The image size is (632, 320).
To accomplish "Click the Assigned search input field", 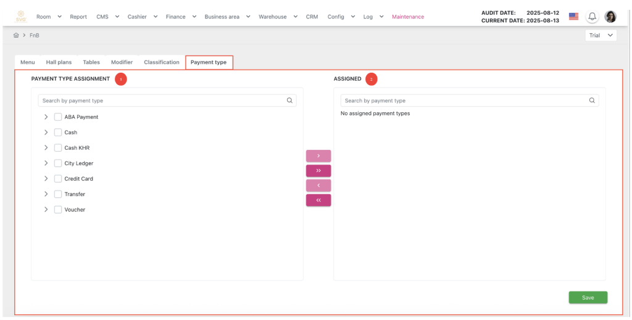I will (463, 101).
